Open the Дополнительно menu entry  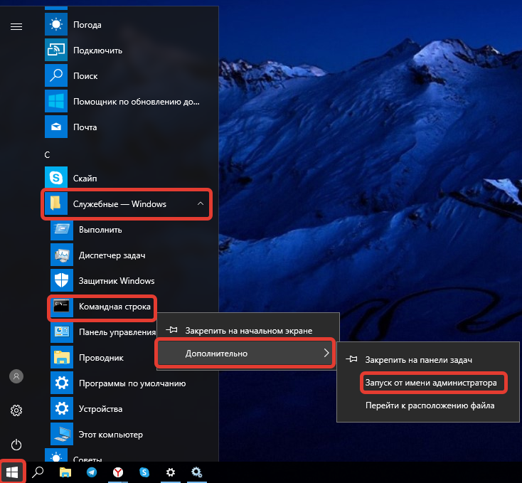coord(245,353)
